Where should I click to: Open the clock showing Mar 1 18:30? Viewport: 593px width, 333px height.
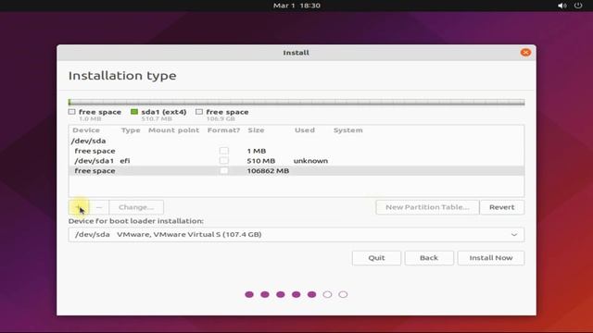(x=296, y=6)
